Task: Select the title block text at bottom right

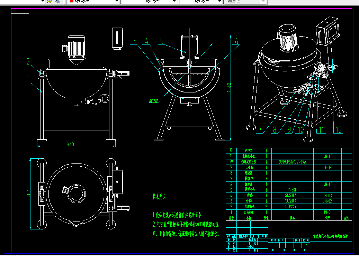Action: point(331,236)
